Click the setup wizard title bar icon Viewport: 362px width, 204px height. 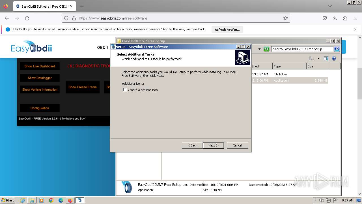click(x=113, y=47)
